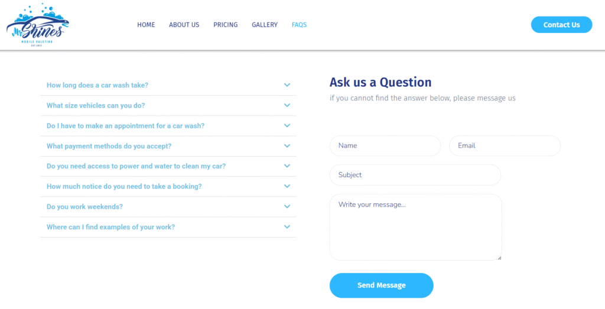Expand the payment methods chevron
This screenshot has height=309, width=605.
pyautogui.click(x=287, y=146)
